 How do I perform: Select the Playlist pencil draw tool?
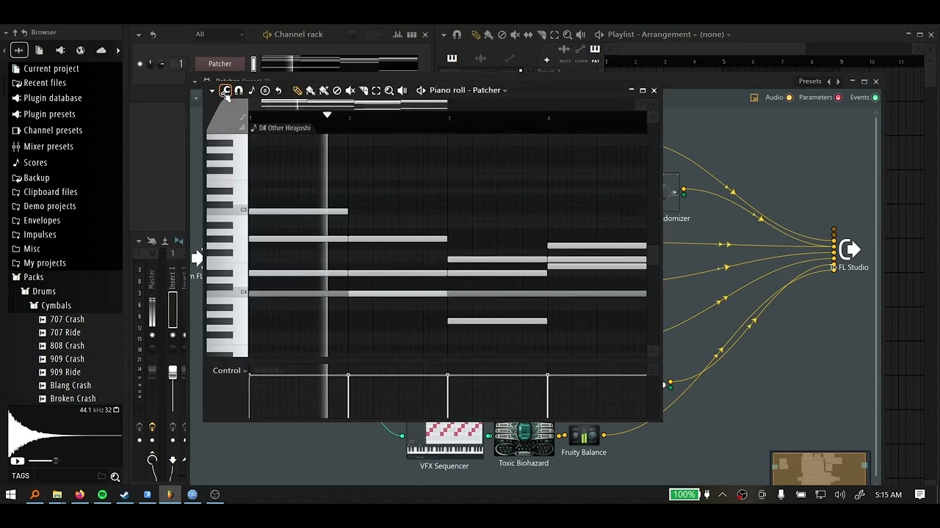(x=476, y=34)
